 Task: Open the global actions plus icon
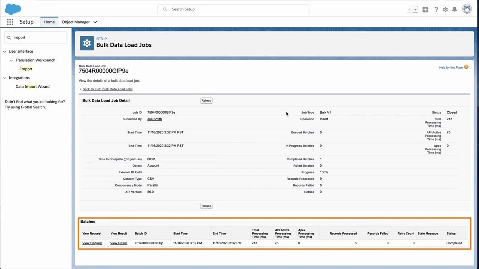pos(425,9)
